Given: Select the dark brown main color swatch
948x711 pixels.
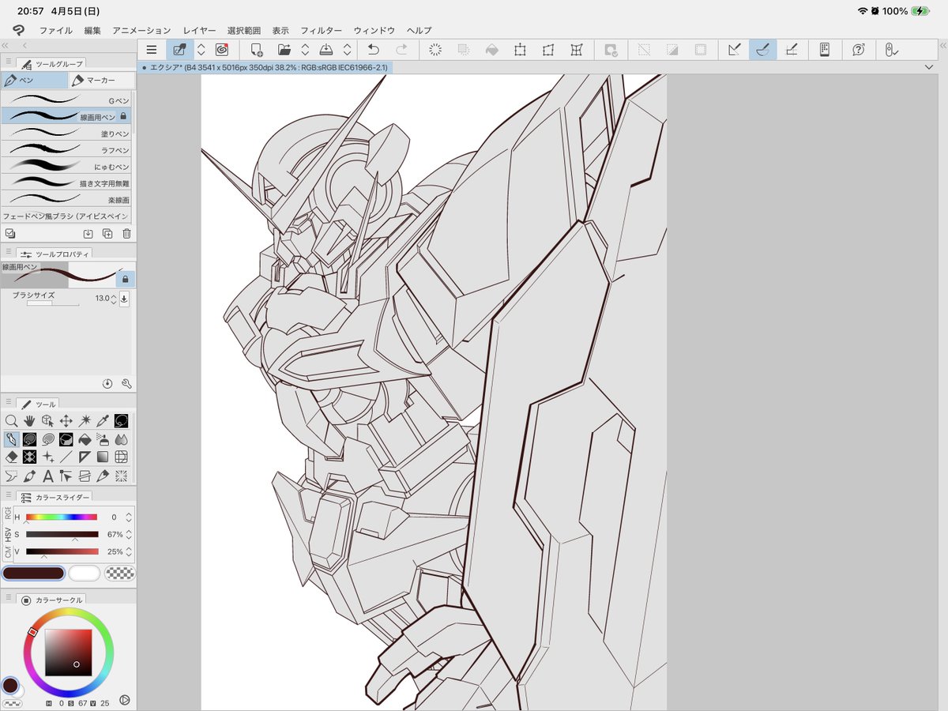Looking at the screenshot, I should [x=33, y=573].
